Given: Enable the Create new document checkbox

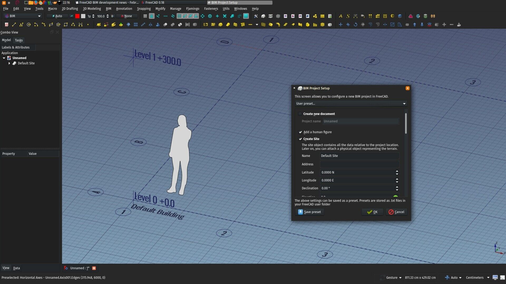Looking at the screenshot, I should pos(300,114).
